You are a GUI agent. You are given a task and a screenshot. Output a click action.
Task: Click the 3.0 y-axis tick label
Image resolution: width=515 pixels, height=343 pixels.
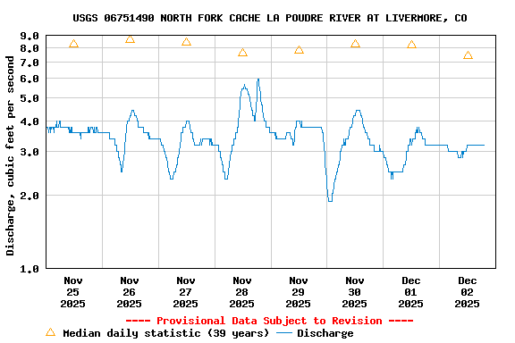30,152
